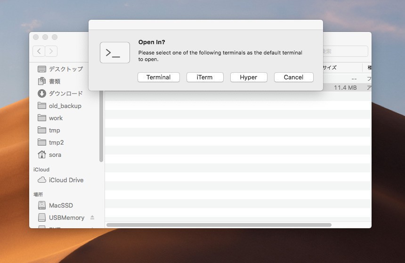Image resolution: width=405 pixels, height=263 pixels.
Task: Eject the USBMemory drive
Action: coord(92,217)
